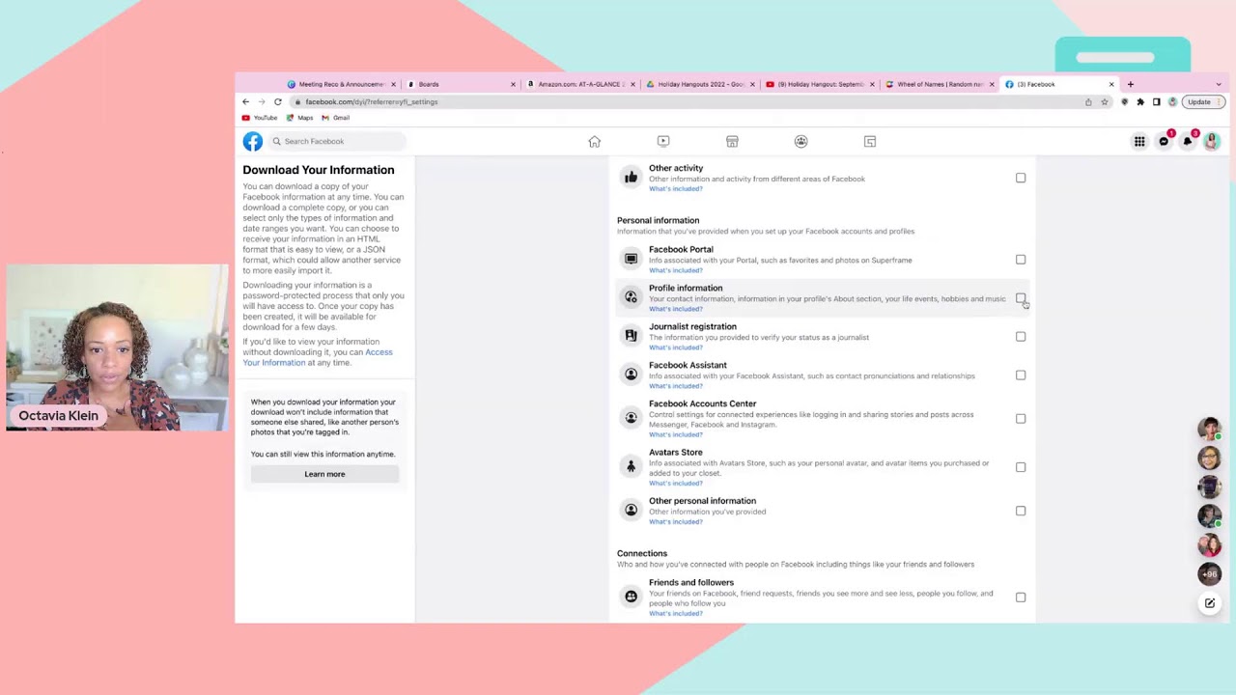The height and width of the screenshot is (695, 1236).
Task: Open the Facebook menu grid icon
Action: (x=1139, y=142)
